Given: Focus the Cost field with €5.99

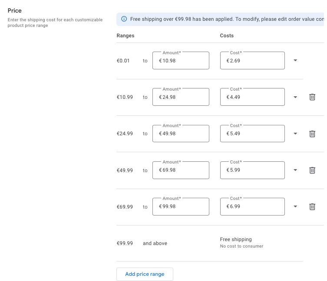Looking at the screenshot, I should click(252, 170).
